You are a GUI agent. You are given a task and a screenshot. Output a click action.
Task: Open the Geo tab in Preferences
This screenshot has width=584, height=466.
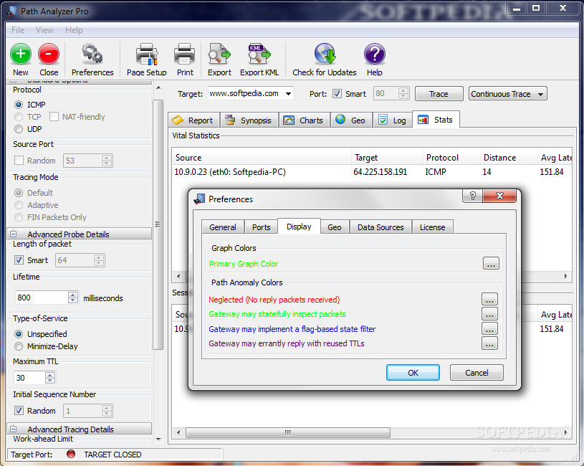click(335, 227)
